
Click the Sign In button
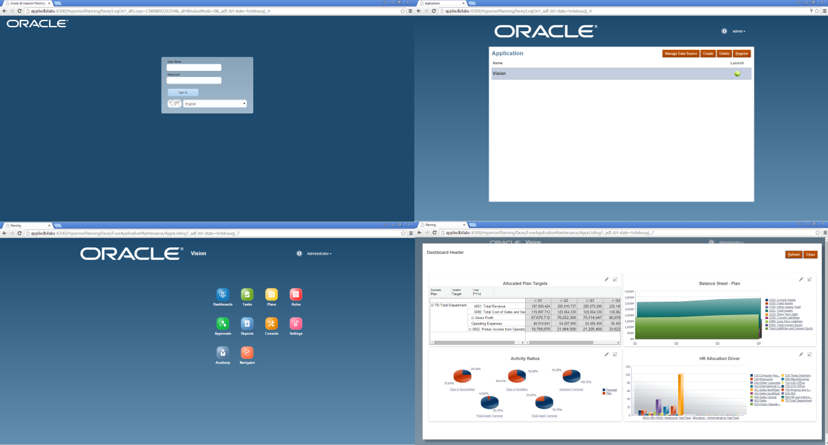(x=182, y=92)
